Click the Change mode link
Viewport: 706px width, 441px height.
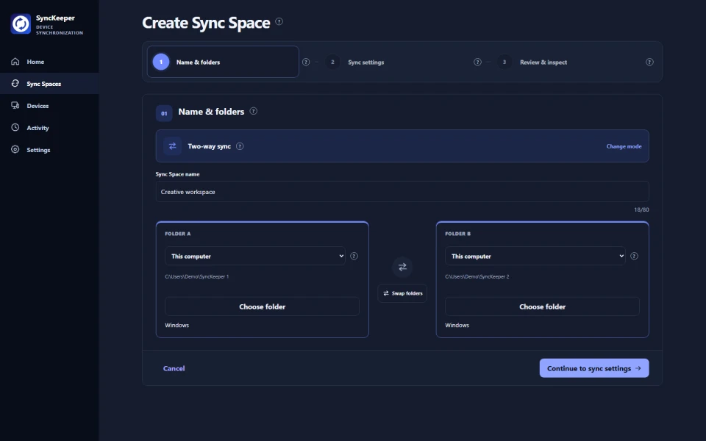[624, 146]
